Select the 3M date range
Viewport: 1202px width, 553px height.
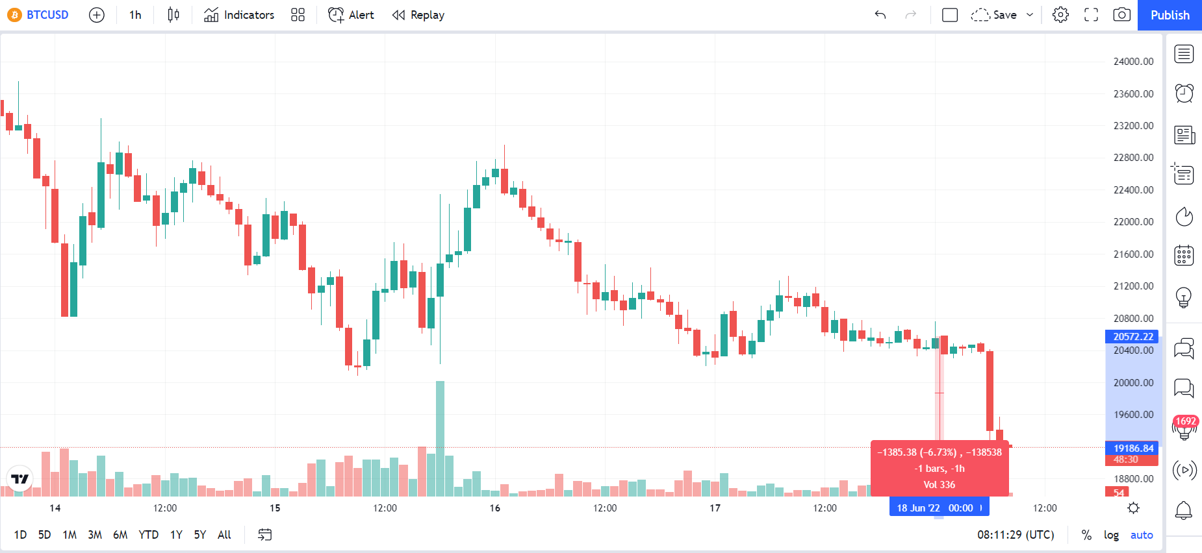tap(95, 535)
